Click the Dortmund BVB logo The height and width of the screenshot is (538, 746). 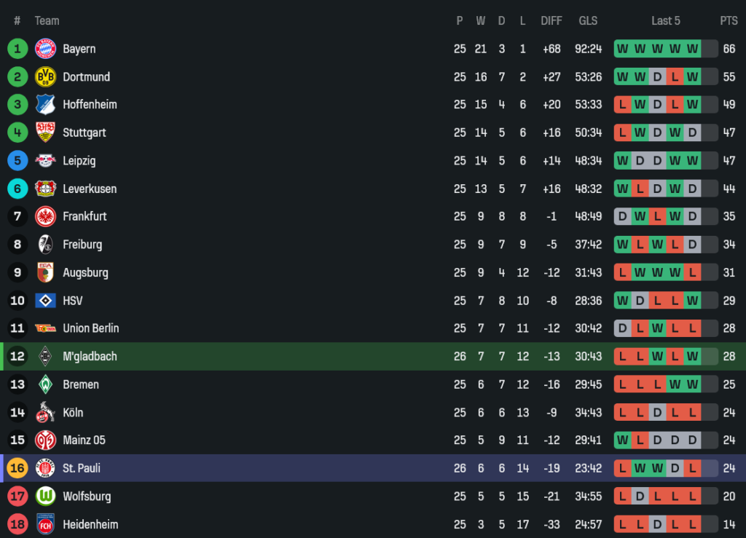45,76
